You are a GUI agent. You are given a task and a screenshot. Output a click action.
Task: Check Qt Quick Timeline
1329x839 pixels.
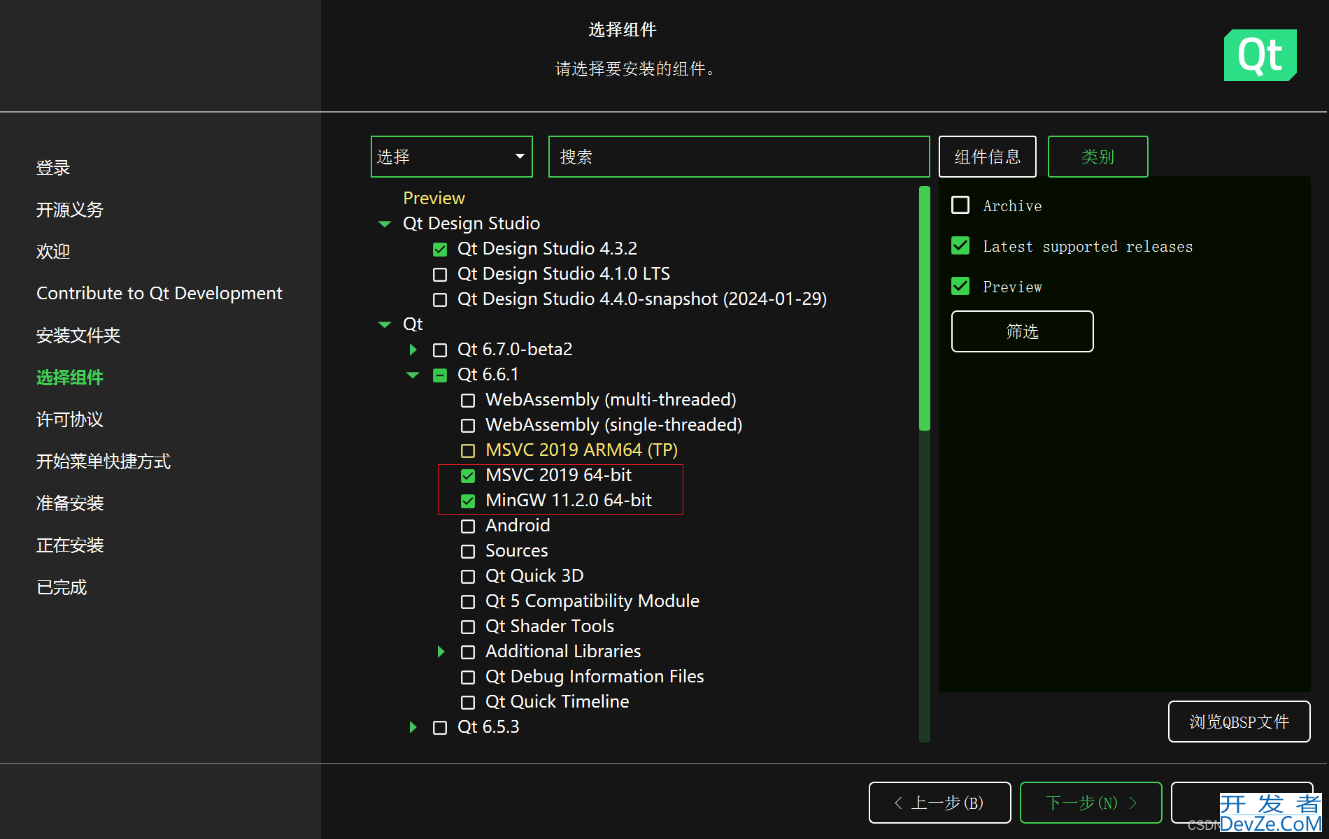(468, 702)
